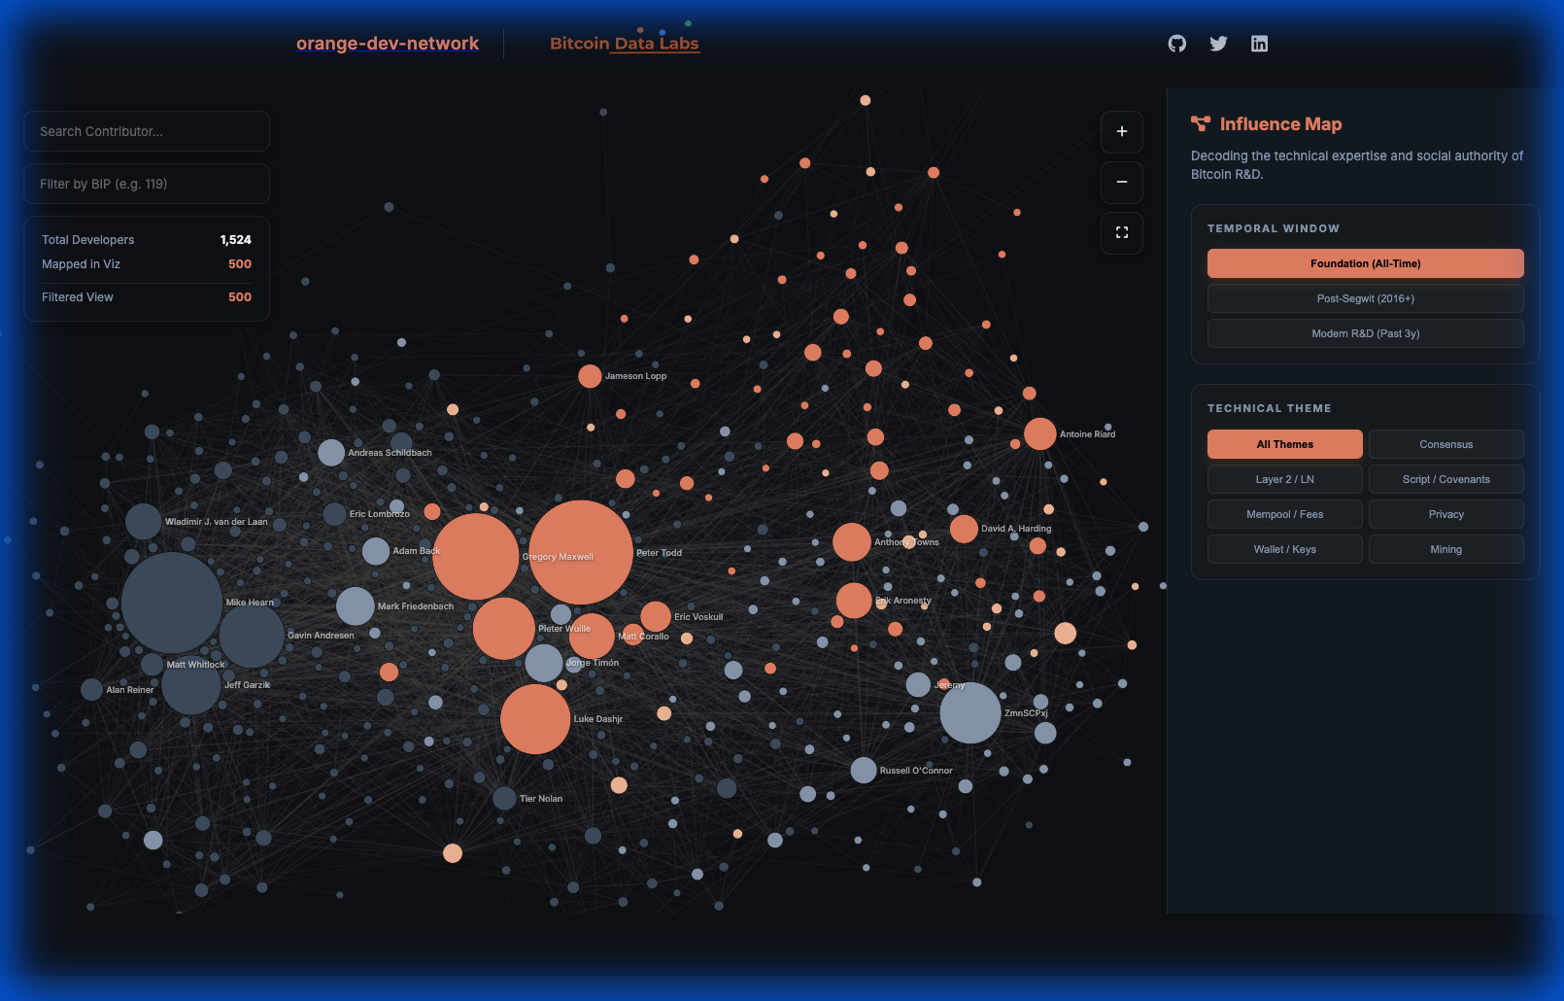Click the David A. Harding node

tap(964, 530)
